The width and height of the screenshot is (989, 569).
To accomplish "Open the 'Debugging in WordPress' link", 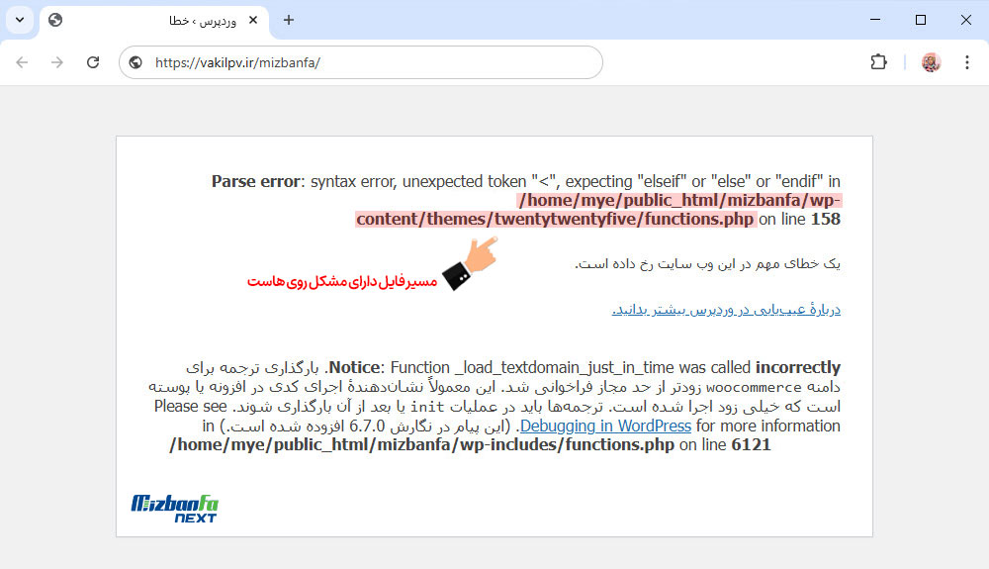I will [605, 426].
